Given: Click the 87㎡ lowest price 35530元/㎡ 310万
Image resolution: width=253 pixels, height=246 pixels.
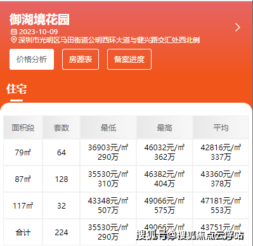Looking at the screenshot, I should click(108, 179).
